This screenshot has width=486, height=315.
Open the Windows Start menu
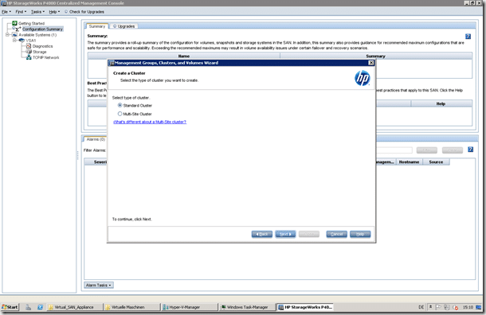click(10, 307)
